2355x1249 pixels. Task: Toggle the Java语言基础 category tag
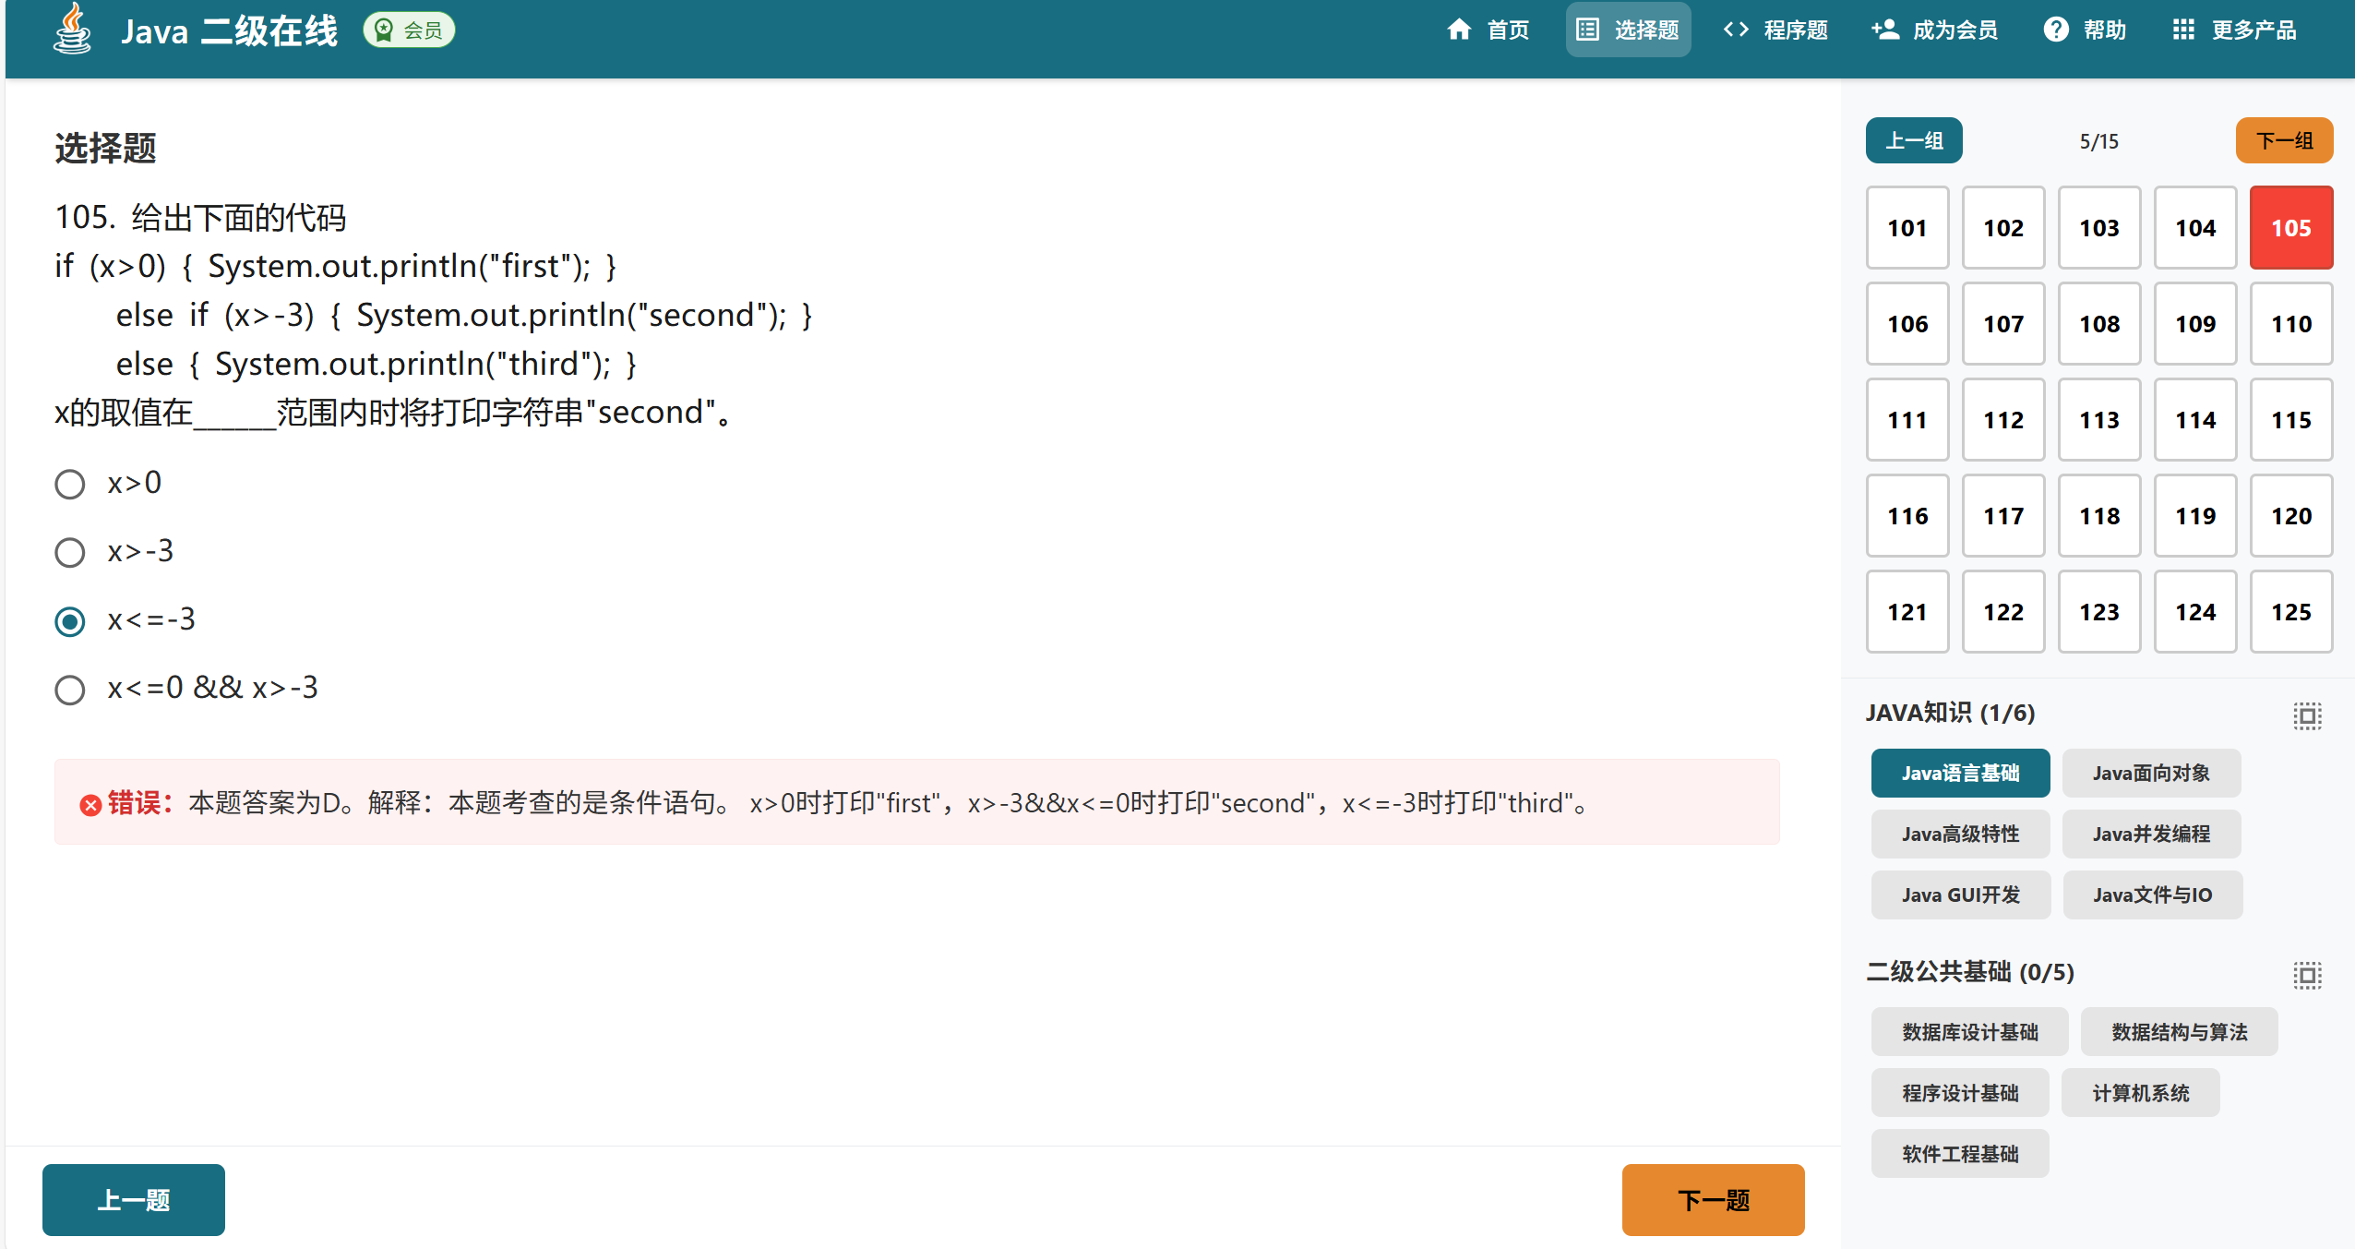tap(1960, 773)
